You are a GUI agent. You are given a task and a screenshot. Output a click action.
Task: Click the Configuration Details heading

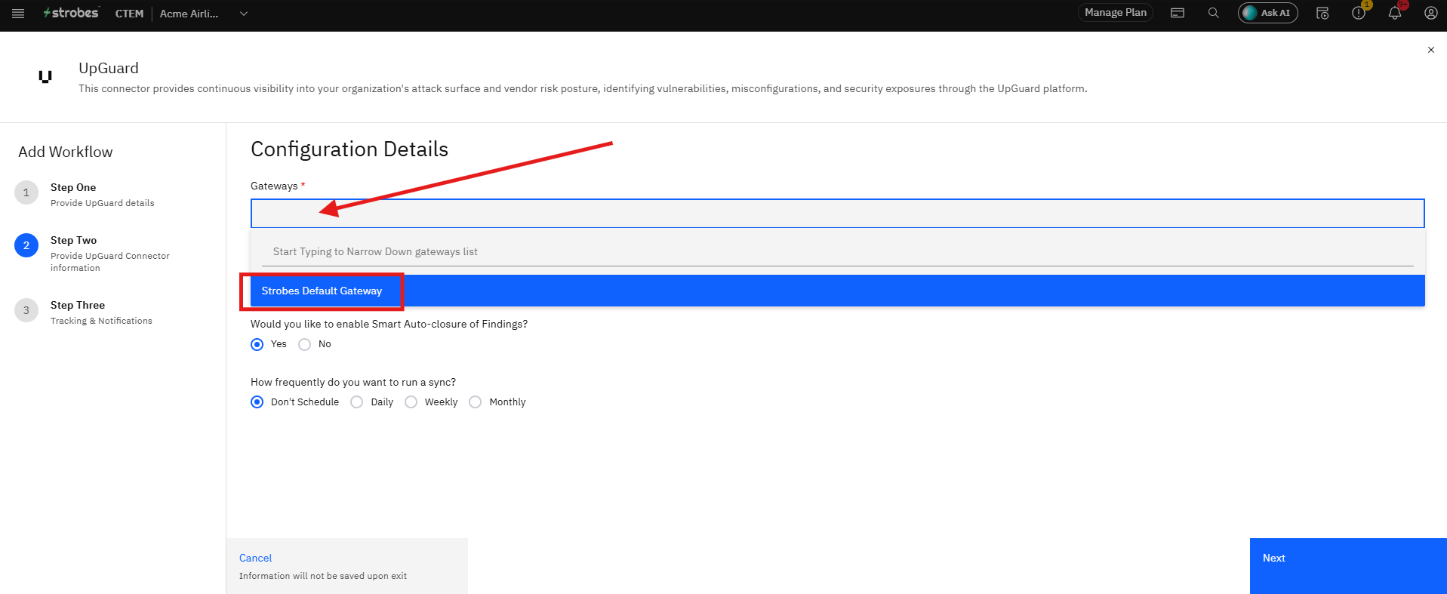349,149
